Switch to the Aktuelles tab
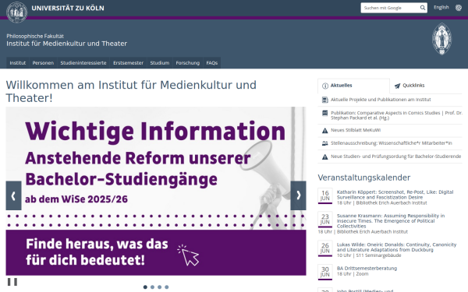The image size is (468, 292). pos(353,86)
